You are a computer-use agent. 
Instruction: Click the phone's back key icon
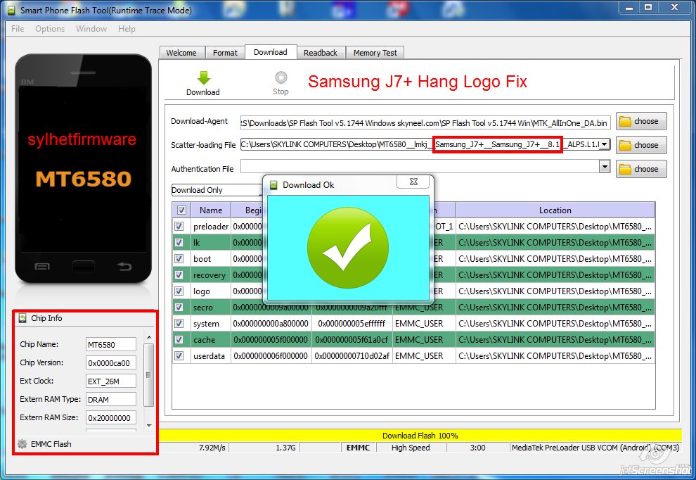tap(124, 266)
